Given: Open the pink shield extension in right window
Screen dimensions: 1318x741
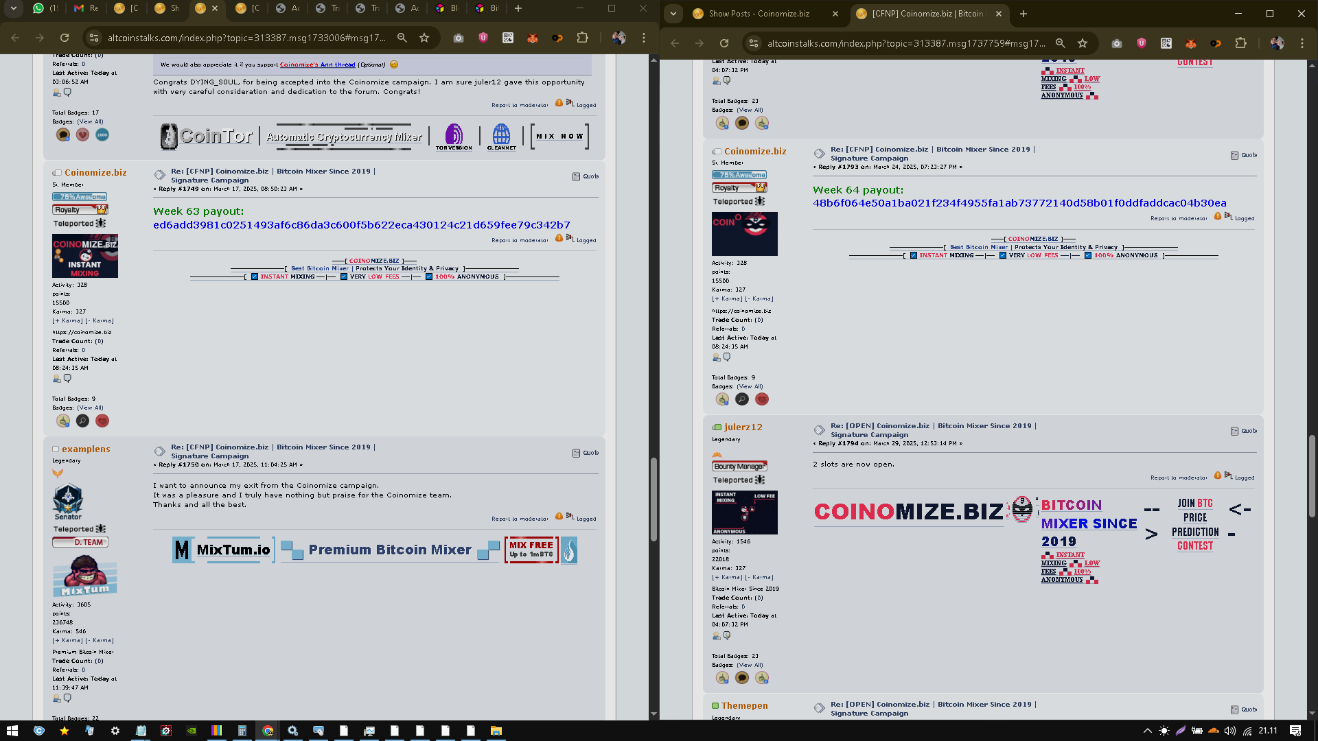Looking at the screenshot, I should pos(1142,43).
